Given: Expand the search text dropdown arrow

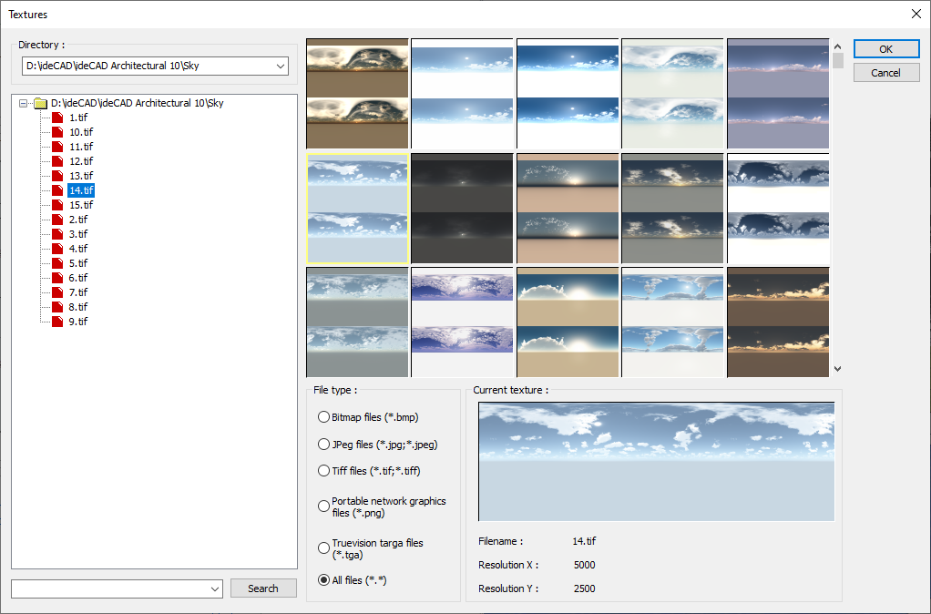Looking at the screenshot, I should click(x=215, y=589).
